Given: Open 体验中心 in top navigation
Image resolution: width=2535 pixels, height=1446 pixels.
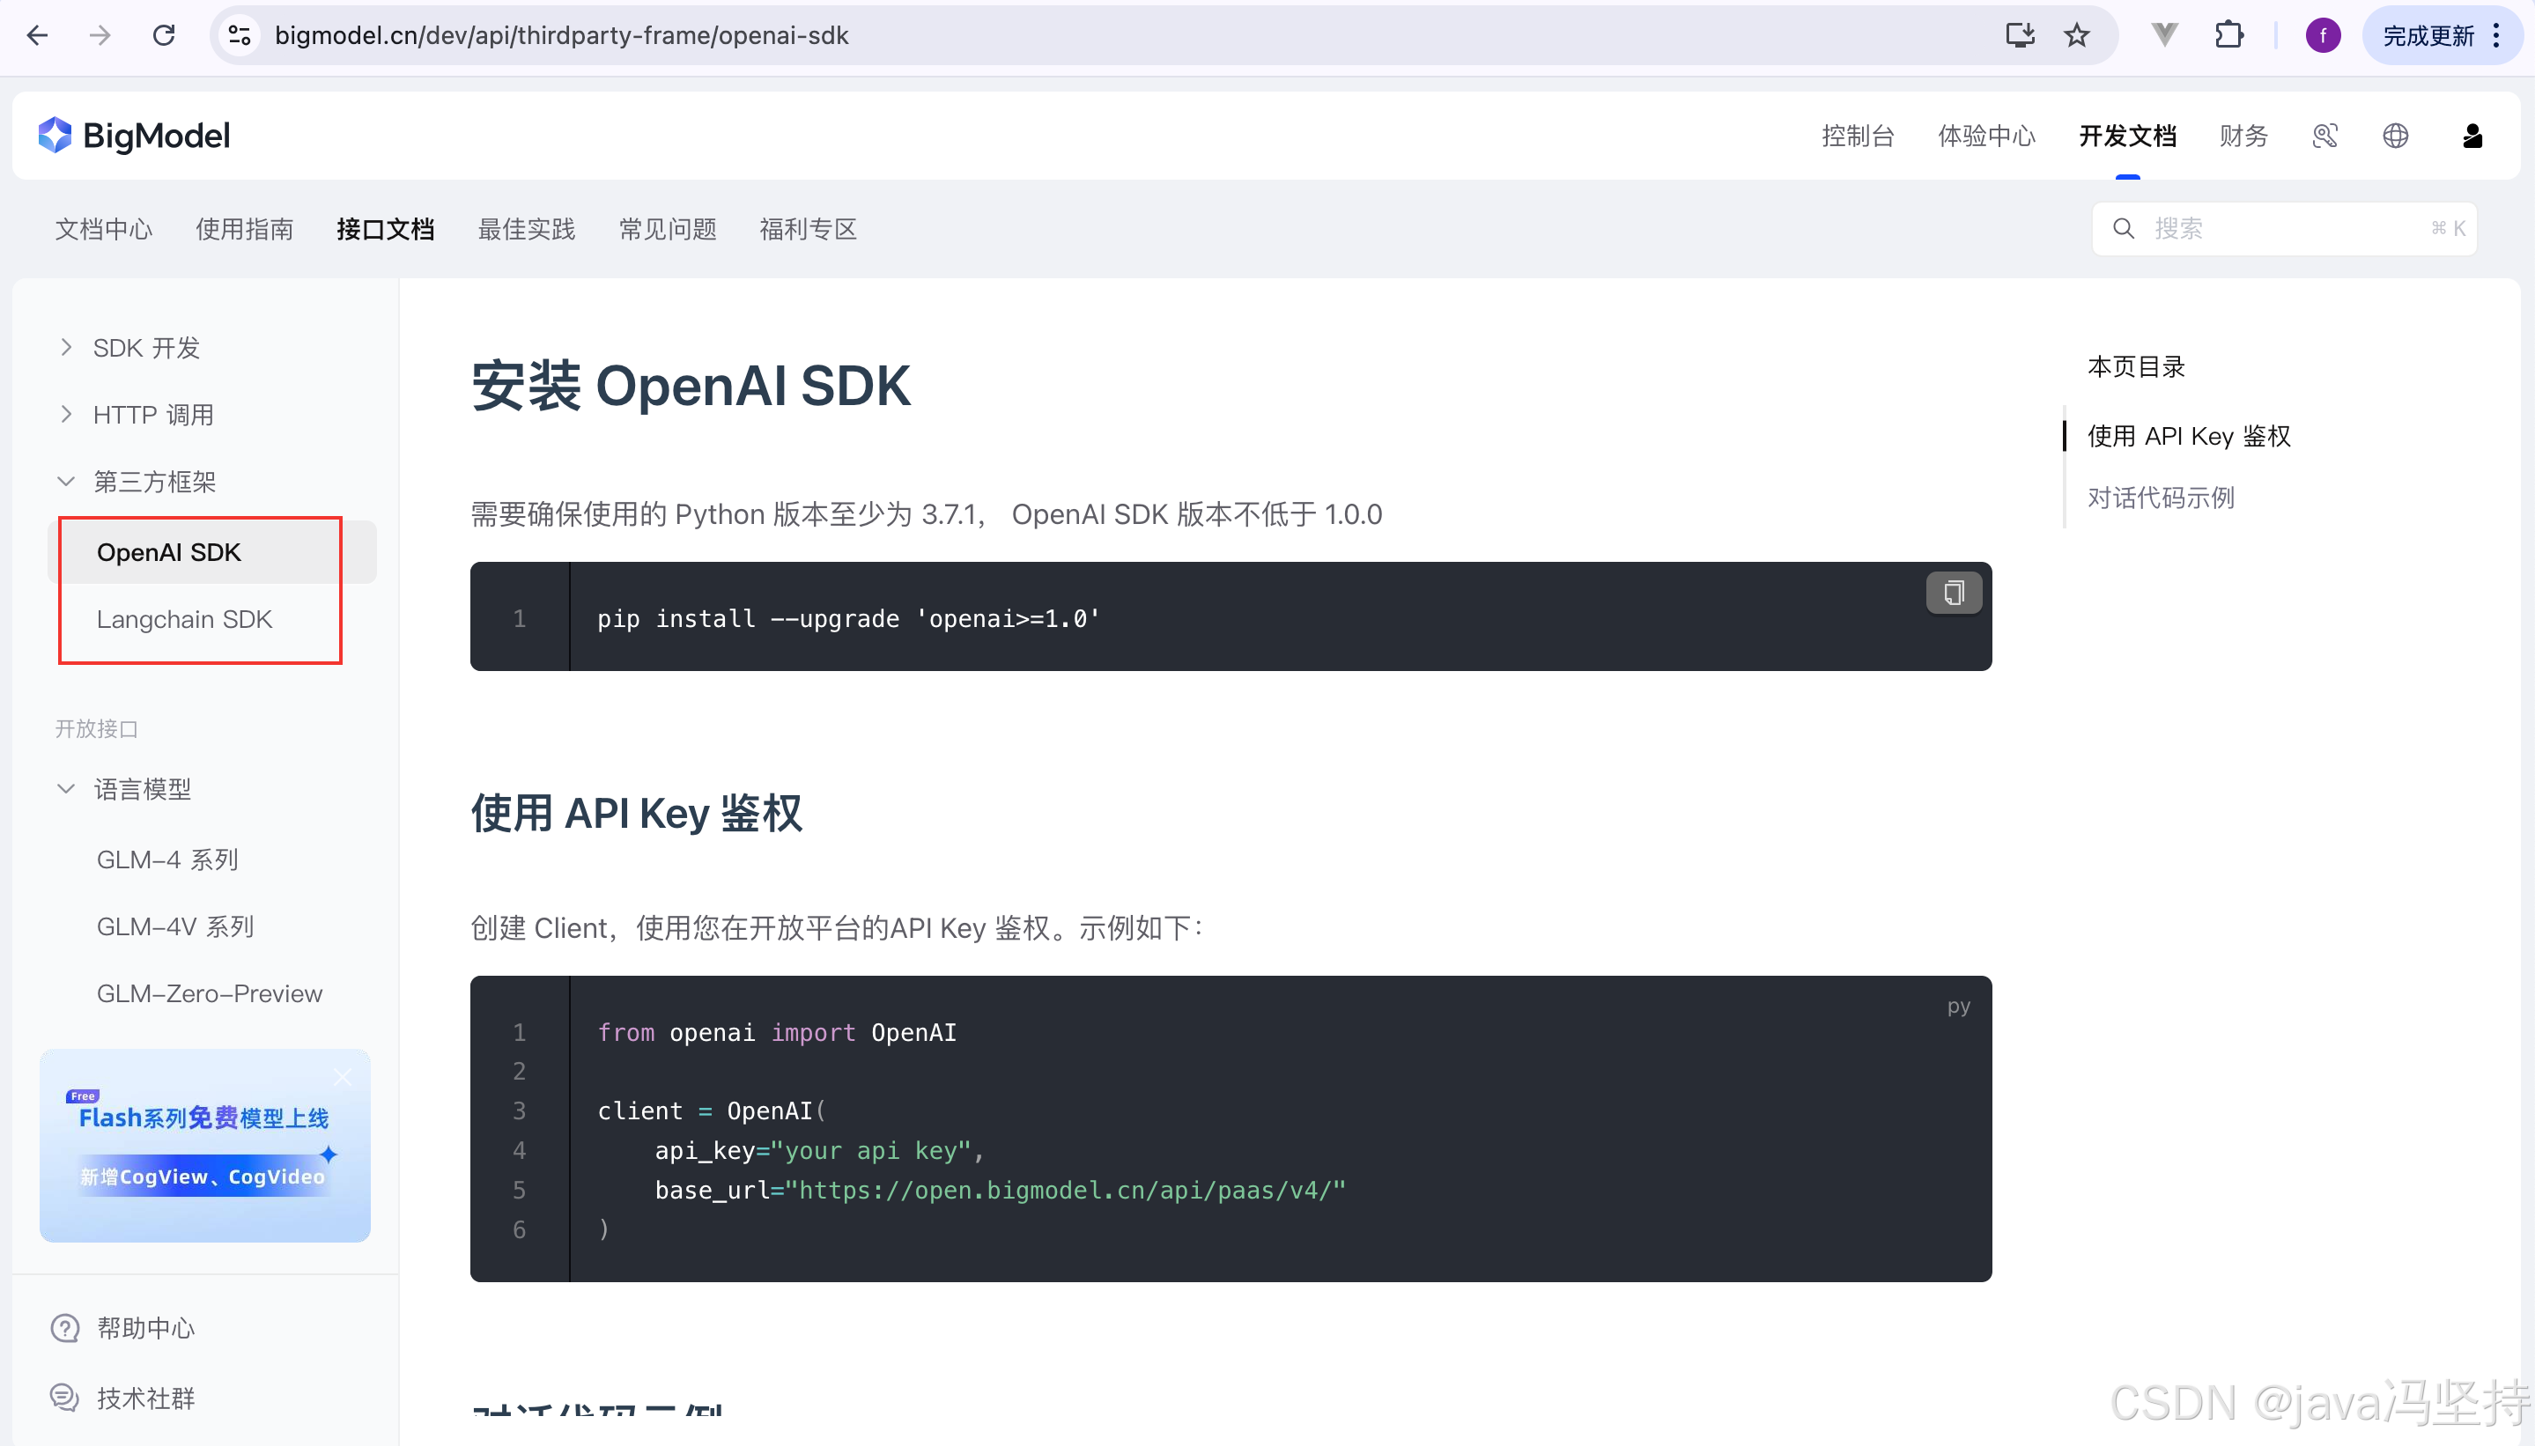Looking at the screenshot, I should pyautogui.click(x=1986, y=136).
